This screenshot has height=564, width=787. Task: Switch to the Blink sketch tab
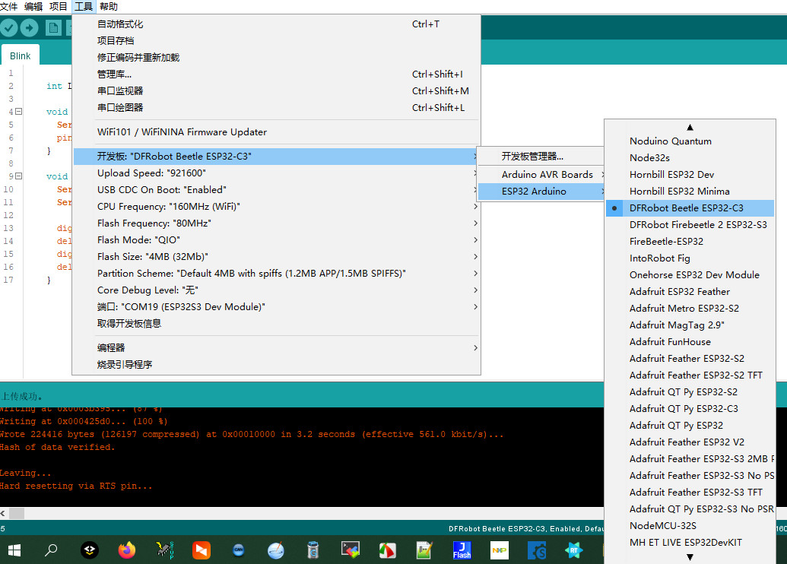[x=20, y=55]
